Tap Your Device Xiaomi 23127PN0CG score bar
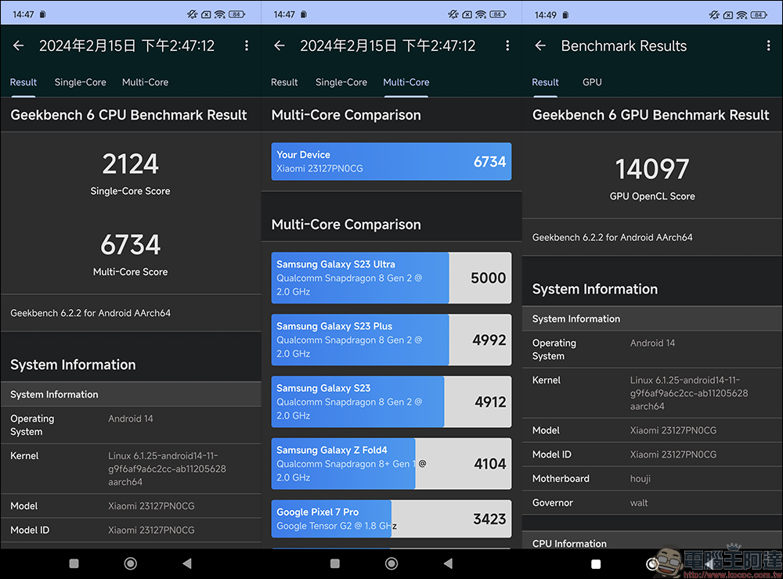The image size is (783, 579). tap(391, 161)
